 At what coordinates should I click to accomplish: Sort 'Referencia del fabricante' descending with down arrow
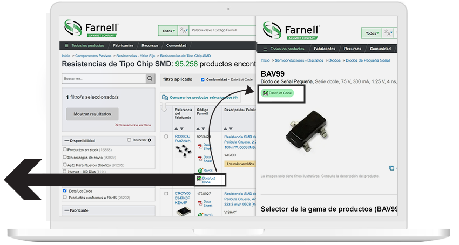(x=182, y=129)
